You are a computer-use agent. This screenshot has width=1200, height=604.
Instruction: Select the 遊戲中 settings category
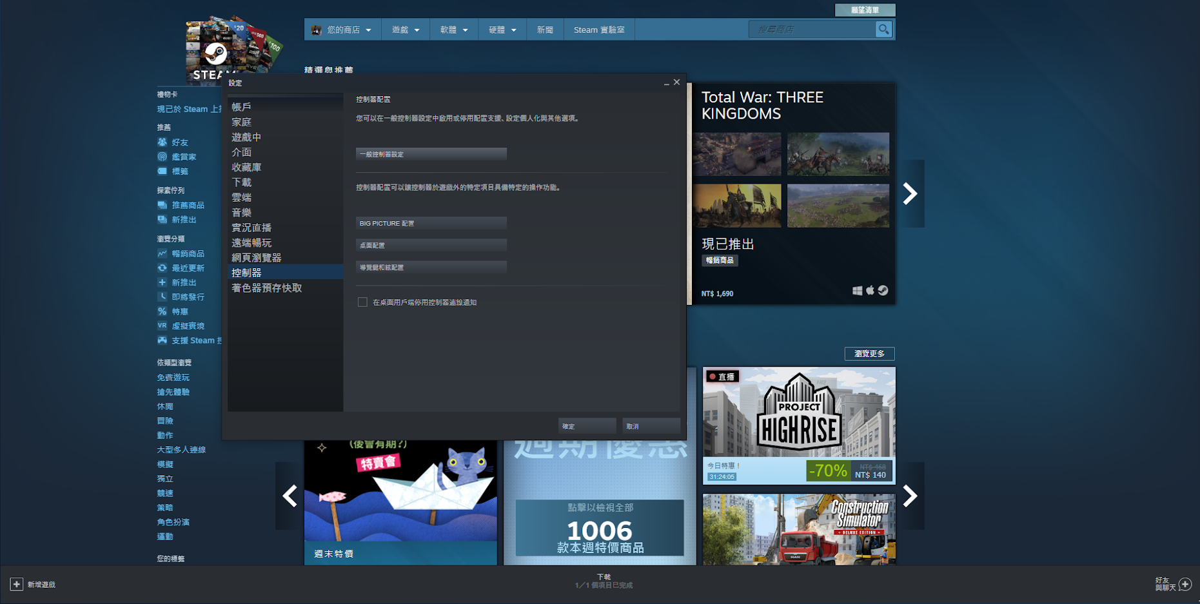286,137
